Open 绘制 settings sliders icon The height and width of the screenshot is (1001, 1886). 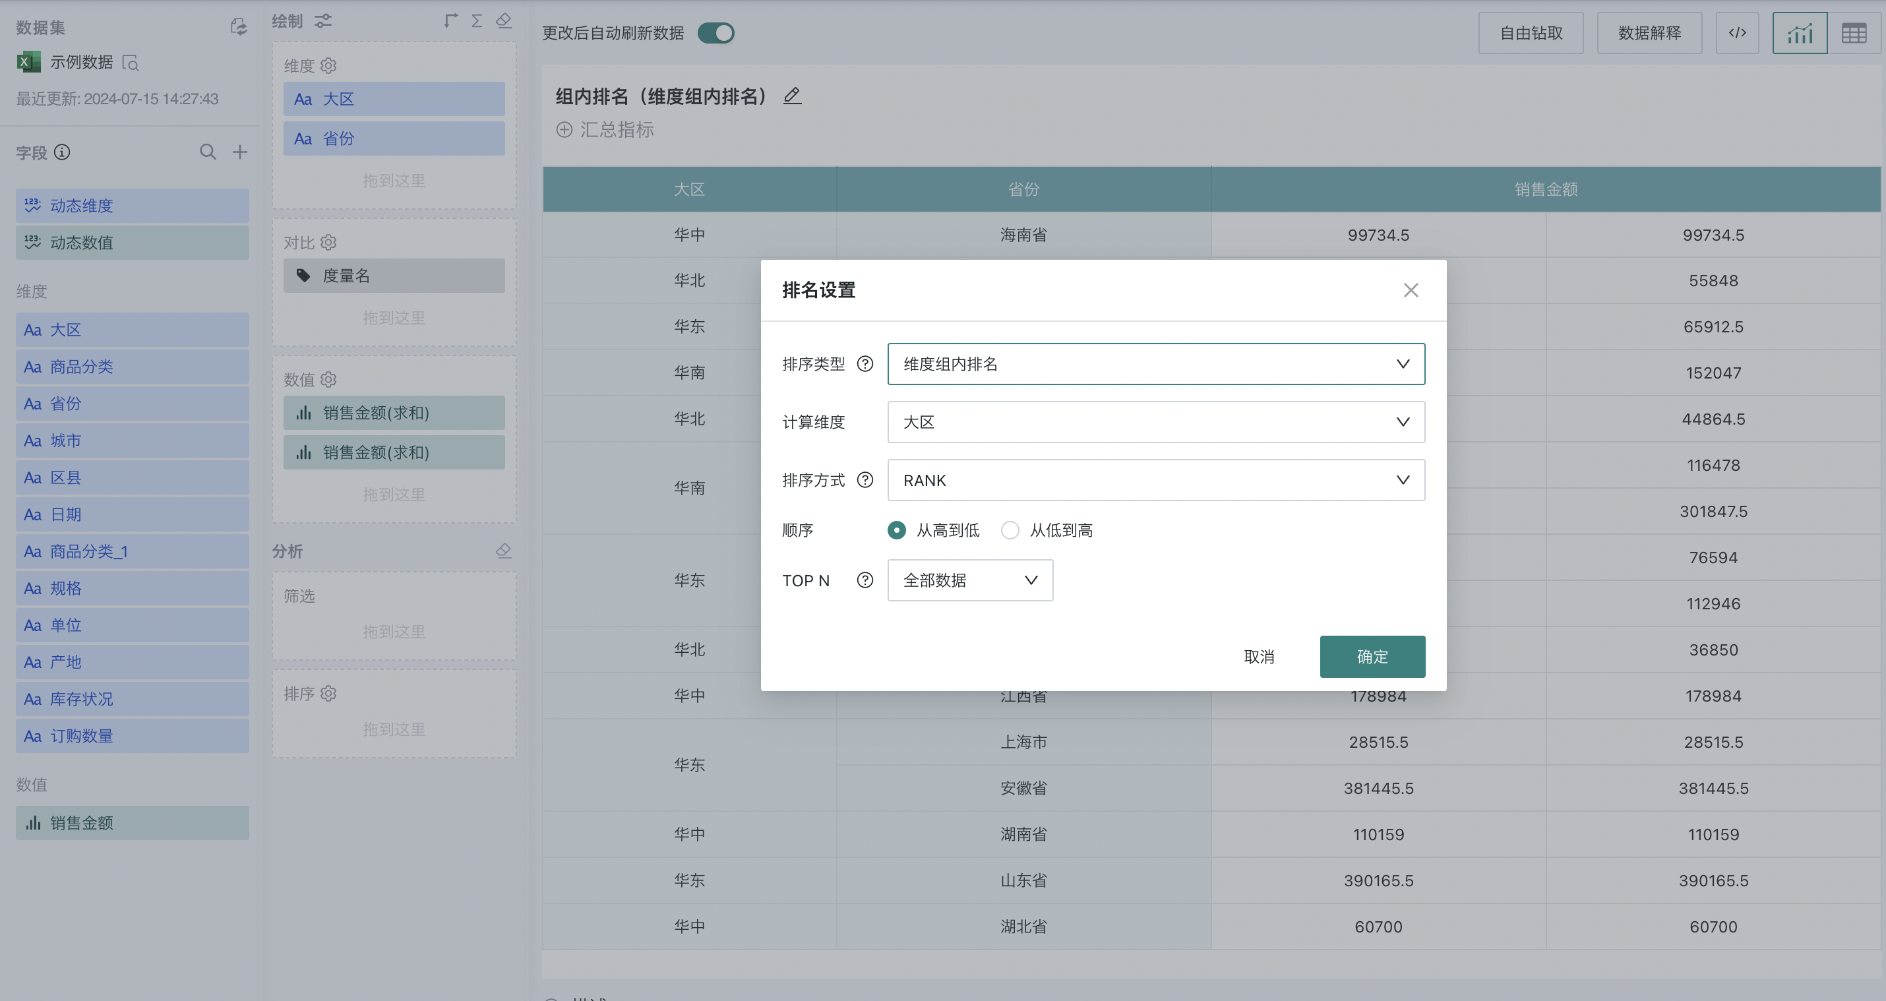pyautogui.click(x=323, y=20)
